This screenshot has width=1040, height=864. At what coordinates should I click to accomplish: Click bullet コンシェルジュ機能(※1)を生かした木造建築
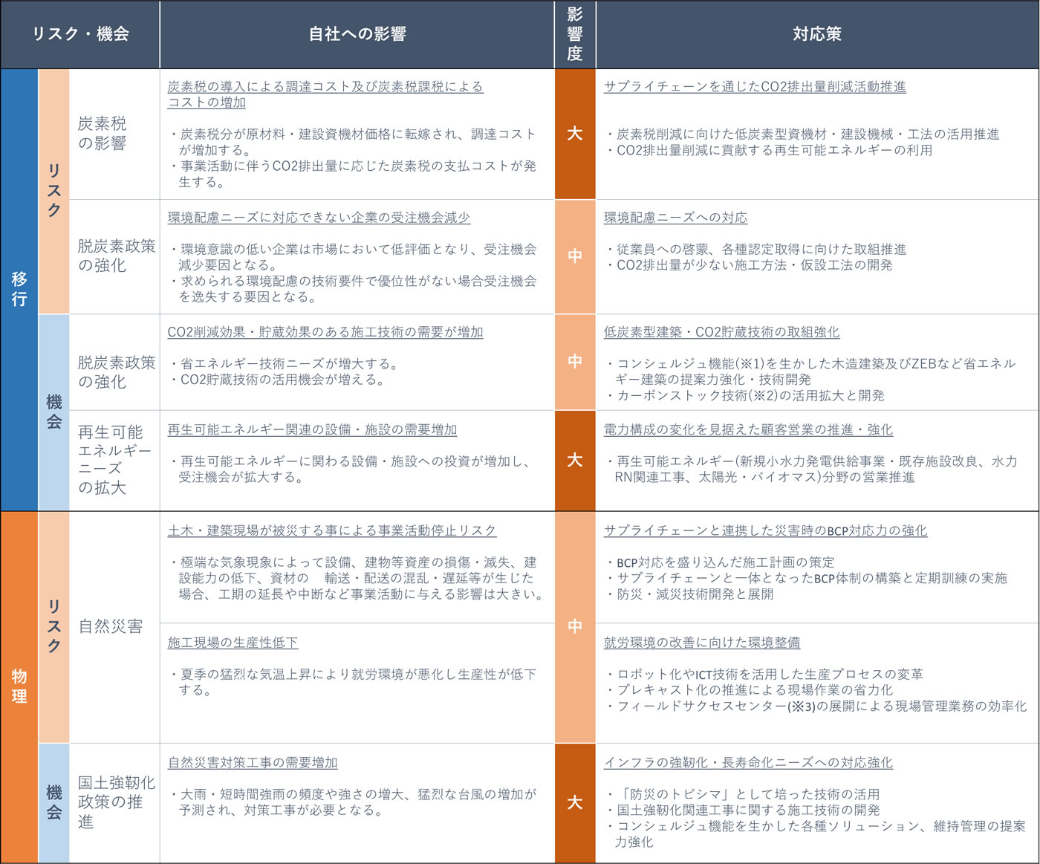[x=810, y=371]
